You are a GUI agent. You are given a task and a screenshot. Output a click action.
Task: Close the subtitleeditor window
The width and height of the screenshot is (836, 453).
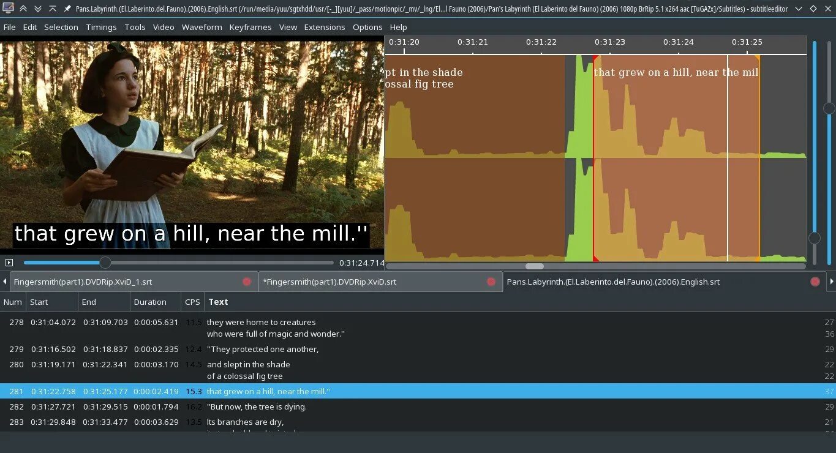pyautogui.click(x=827, y=9)
